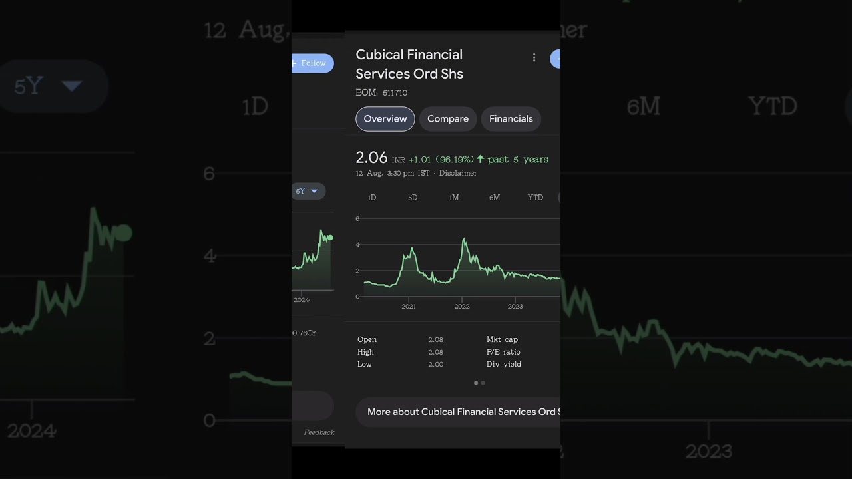Open the three-dot more options menu
852x479 pixels.
point(534,58)
